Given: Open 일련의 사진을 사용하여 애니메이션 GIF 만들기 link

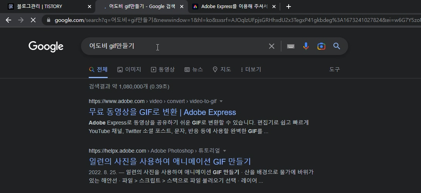Looking at the screenshot, I should [x=170, y=161].
